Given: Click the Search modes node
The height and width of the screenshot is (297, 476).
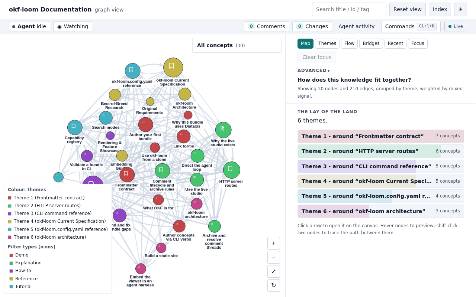Looking at the screenshot, I should coord(106,118).
